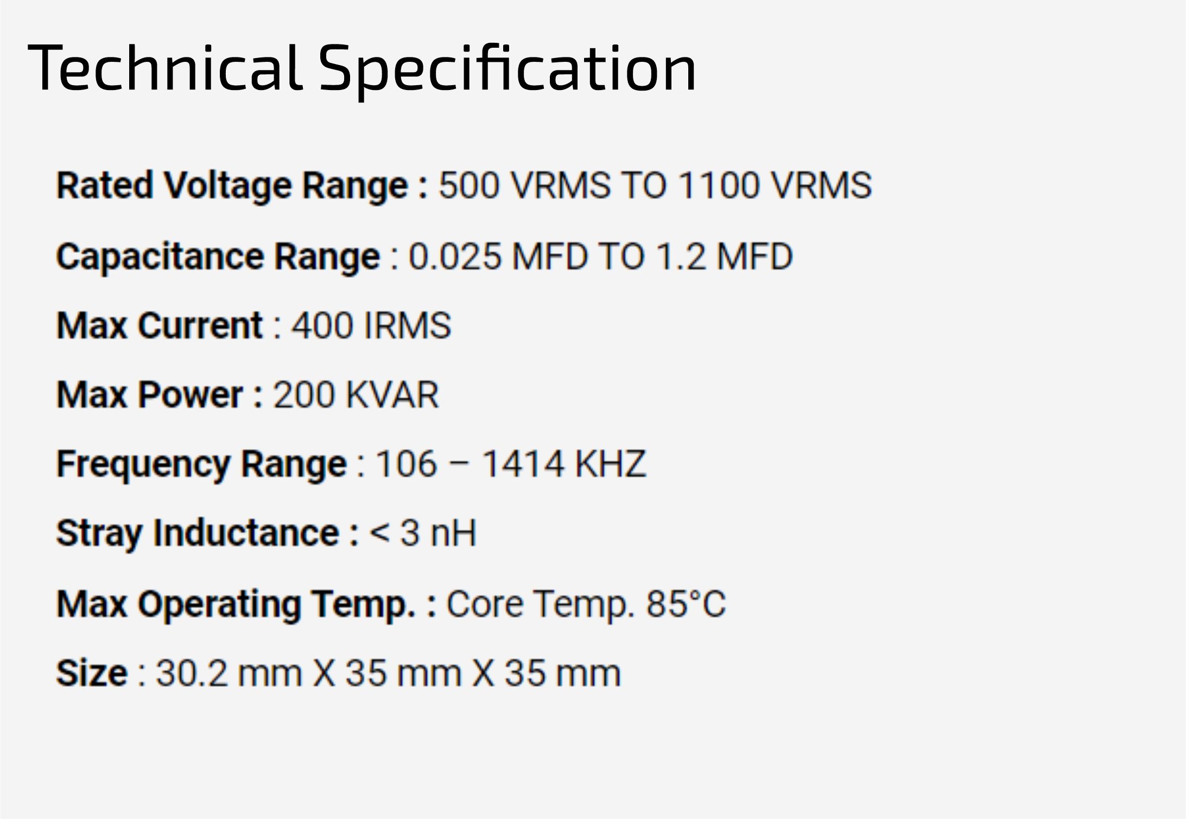Image resolution: width=1186 pixels, height=819 pixels.
Task: Click the word Technical in the title
Action: [164, 67]
